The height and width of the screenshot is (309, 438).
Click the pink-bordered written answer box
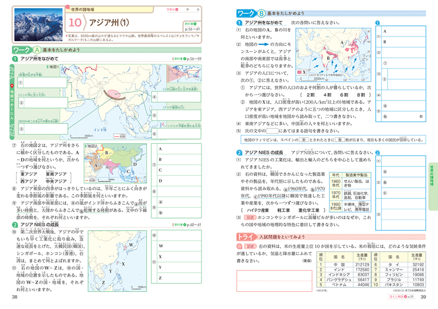[274, 281]
